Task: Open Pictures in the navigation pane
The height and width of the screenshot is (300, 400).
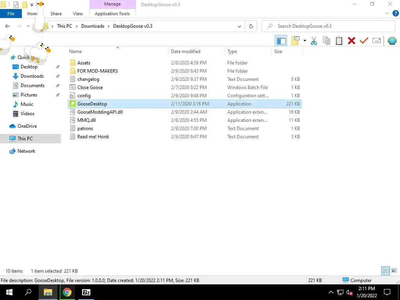Action: point(29,95)
